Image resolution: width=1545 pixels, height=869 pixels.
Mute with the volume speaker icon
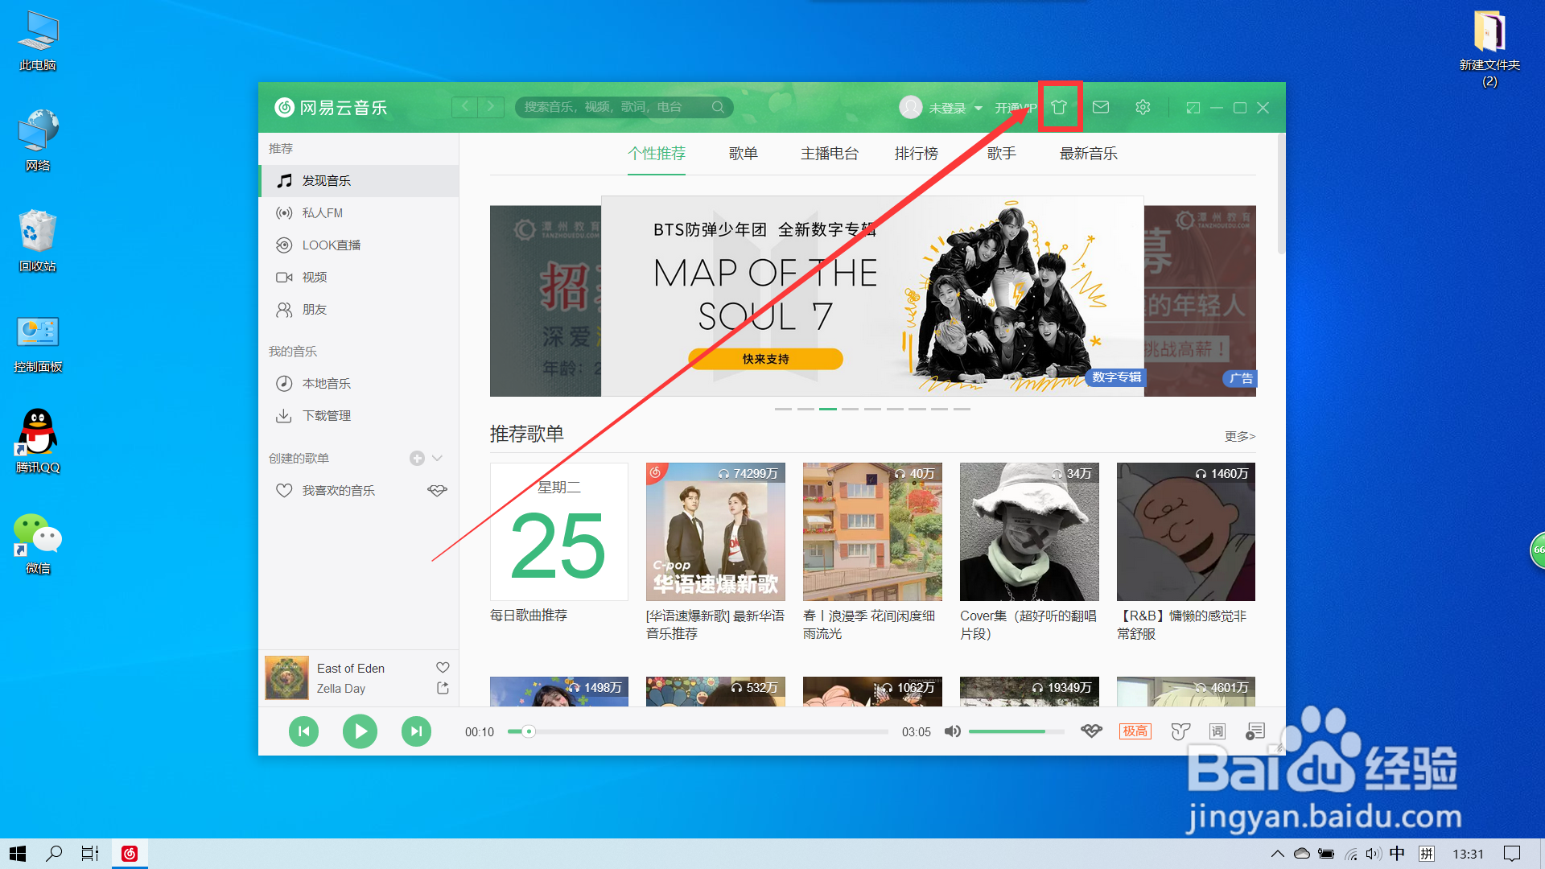pos(953,731)
